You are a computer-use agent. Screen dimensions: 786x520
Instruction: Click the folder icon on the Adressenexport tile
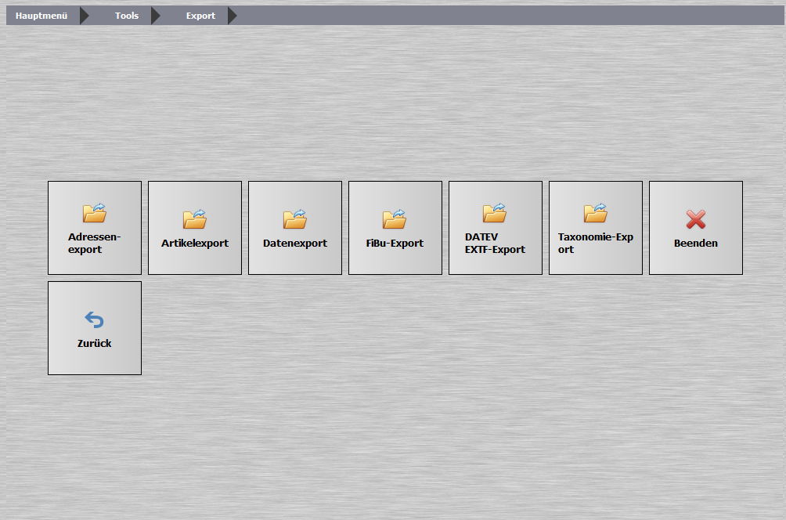click(x=94, y=213)
